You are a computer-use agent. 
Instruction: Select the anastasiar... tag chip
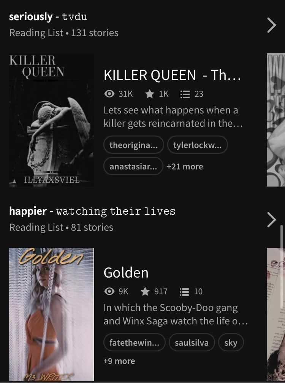[133, 166]
